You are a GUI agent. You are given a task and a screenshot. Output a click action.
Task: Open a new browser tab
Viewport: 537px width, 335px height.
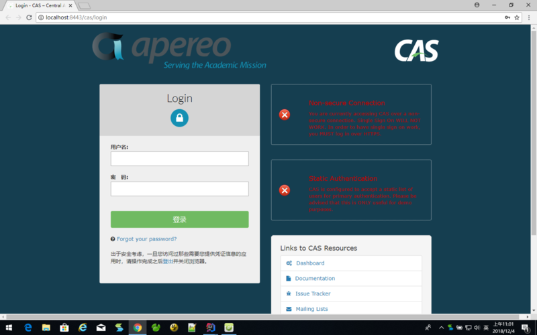pyautogui.click(x=85, y=6)
